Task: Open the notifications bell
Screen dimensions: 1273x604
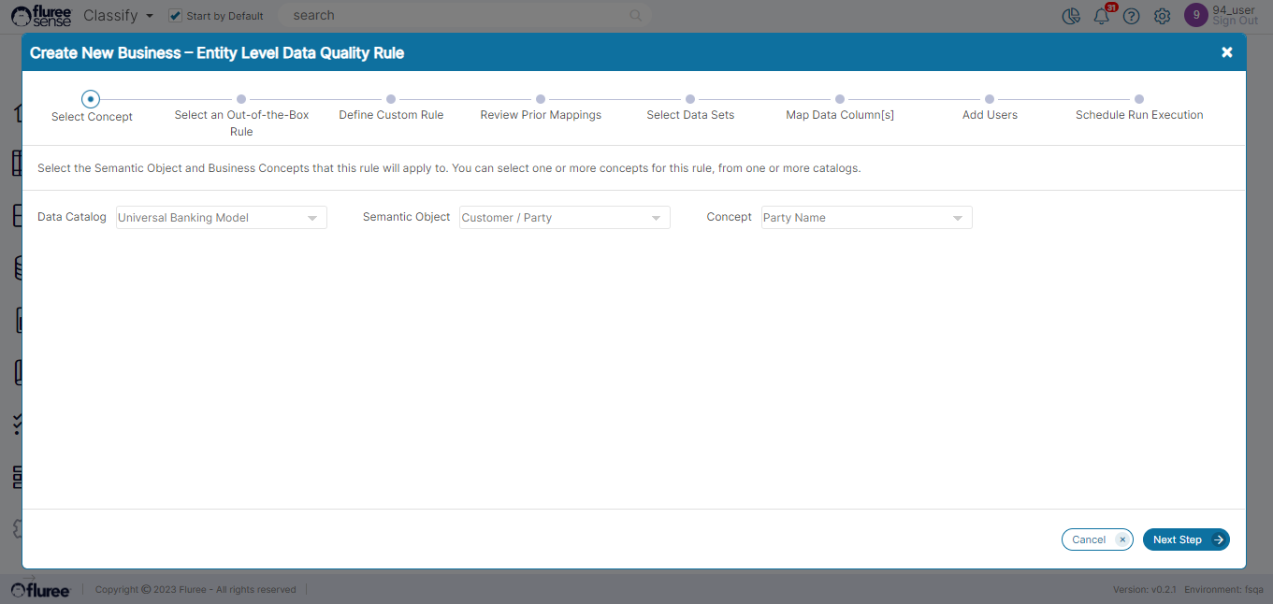Action: tap(1102, 16)
